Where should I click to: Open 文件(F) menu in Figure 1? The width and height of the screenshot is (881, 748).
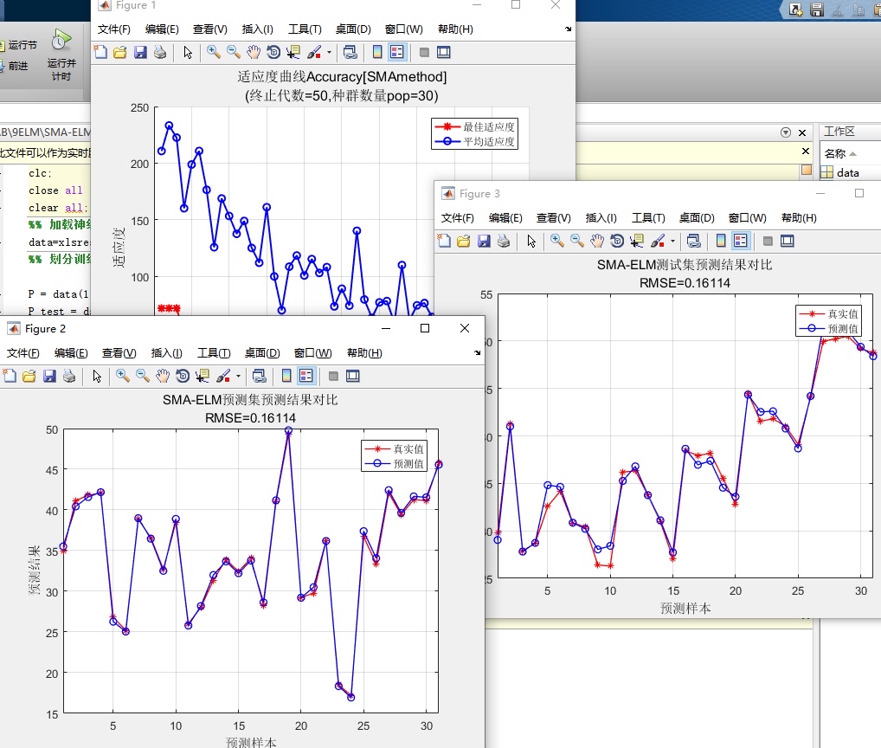114,29
